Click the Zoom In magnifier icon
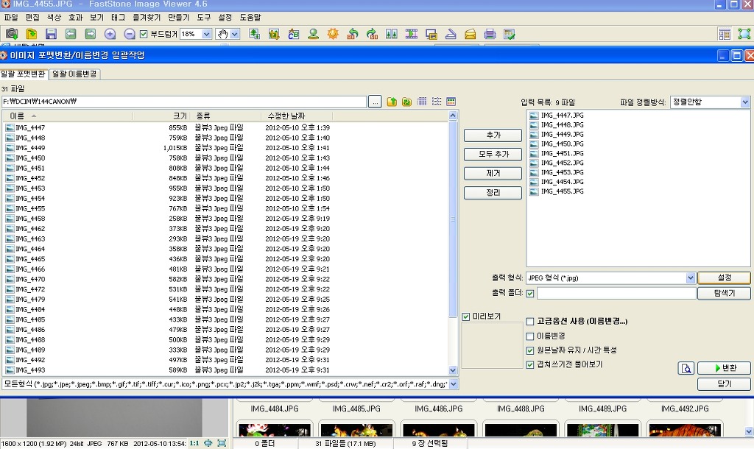This screenshot has width=754, height=449. tap(110, 34)
